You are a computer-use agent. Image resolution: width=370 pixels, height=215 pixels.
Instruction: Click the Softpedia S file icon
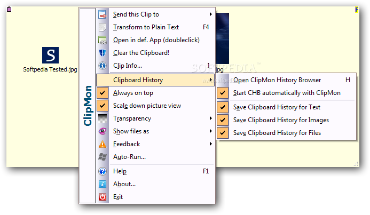[51, 55]
